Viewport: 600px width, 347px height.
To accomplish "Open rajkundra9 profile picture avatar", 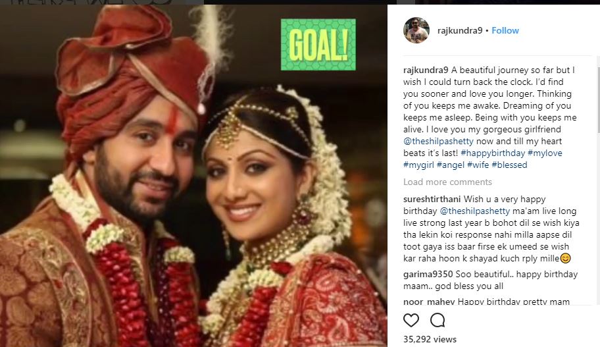I will point(416,30).
